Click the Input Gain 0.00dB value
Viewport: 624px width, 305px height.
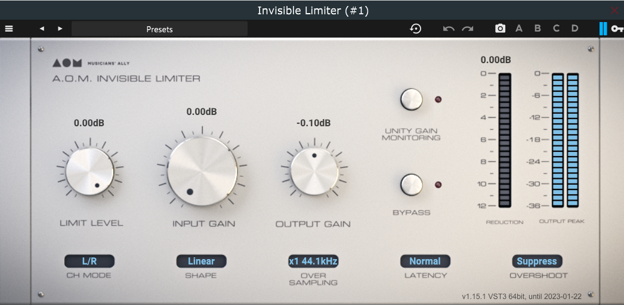click(202, 111)
